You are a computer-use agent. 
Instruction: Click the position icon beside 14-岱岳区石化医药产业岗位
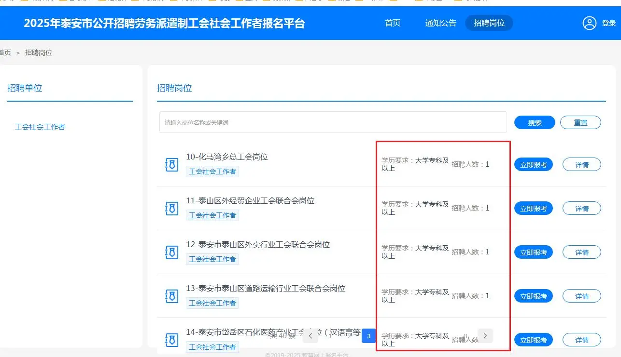tap(171, 339)
